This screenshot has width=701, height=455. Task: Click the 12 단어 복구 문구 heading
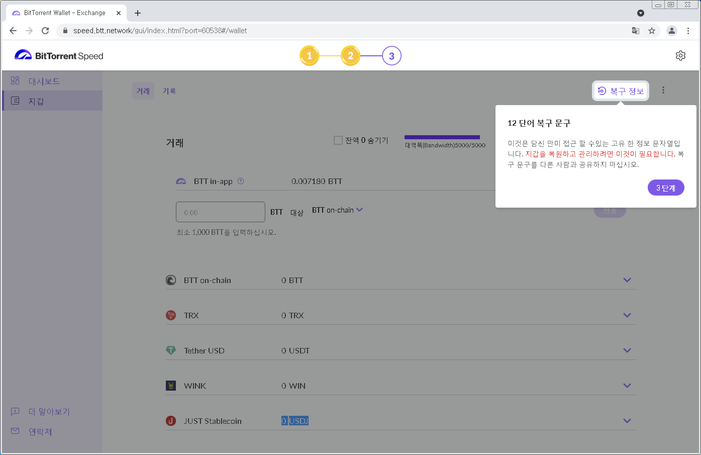[x=539, y=123]
